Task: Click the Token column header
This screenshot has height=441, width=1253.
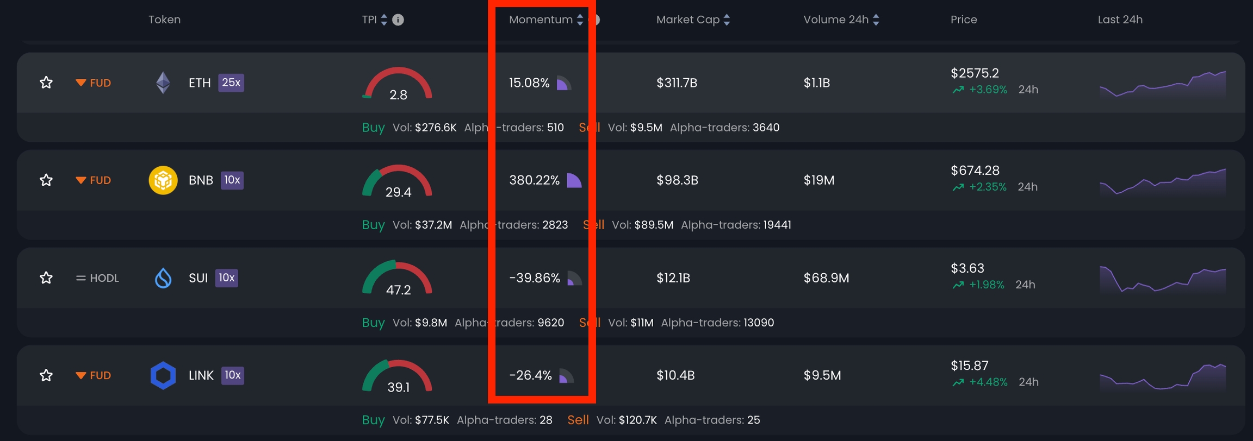Action: click(164, 20)
